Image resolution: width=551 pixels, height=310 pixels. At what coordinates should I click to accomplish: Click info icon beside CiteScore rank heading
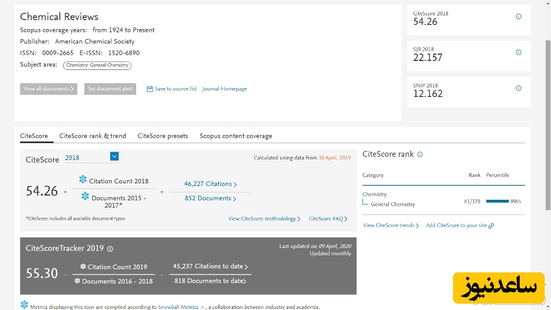pos(420,155)
